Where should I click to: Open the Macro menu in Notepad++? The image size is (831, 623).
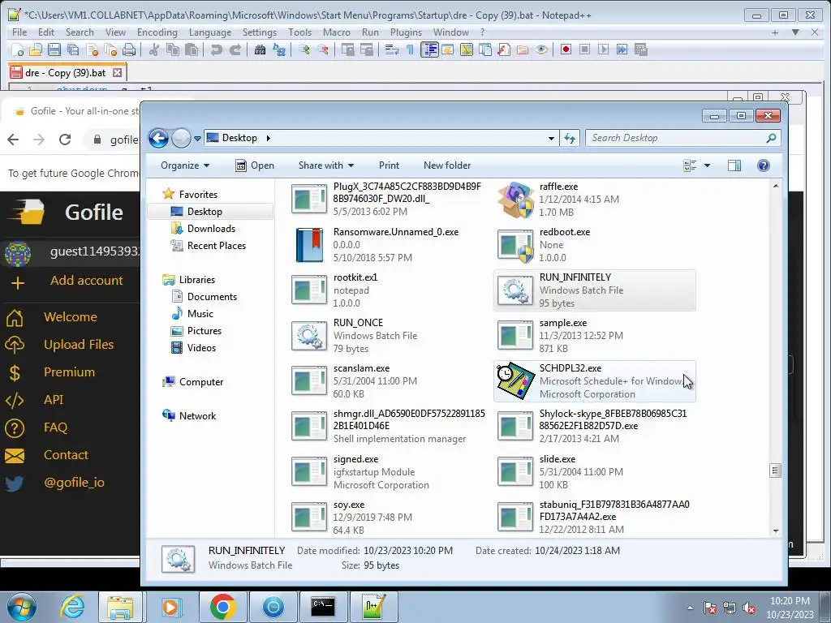[x=337, y=32]
